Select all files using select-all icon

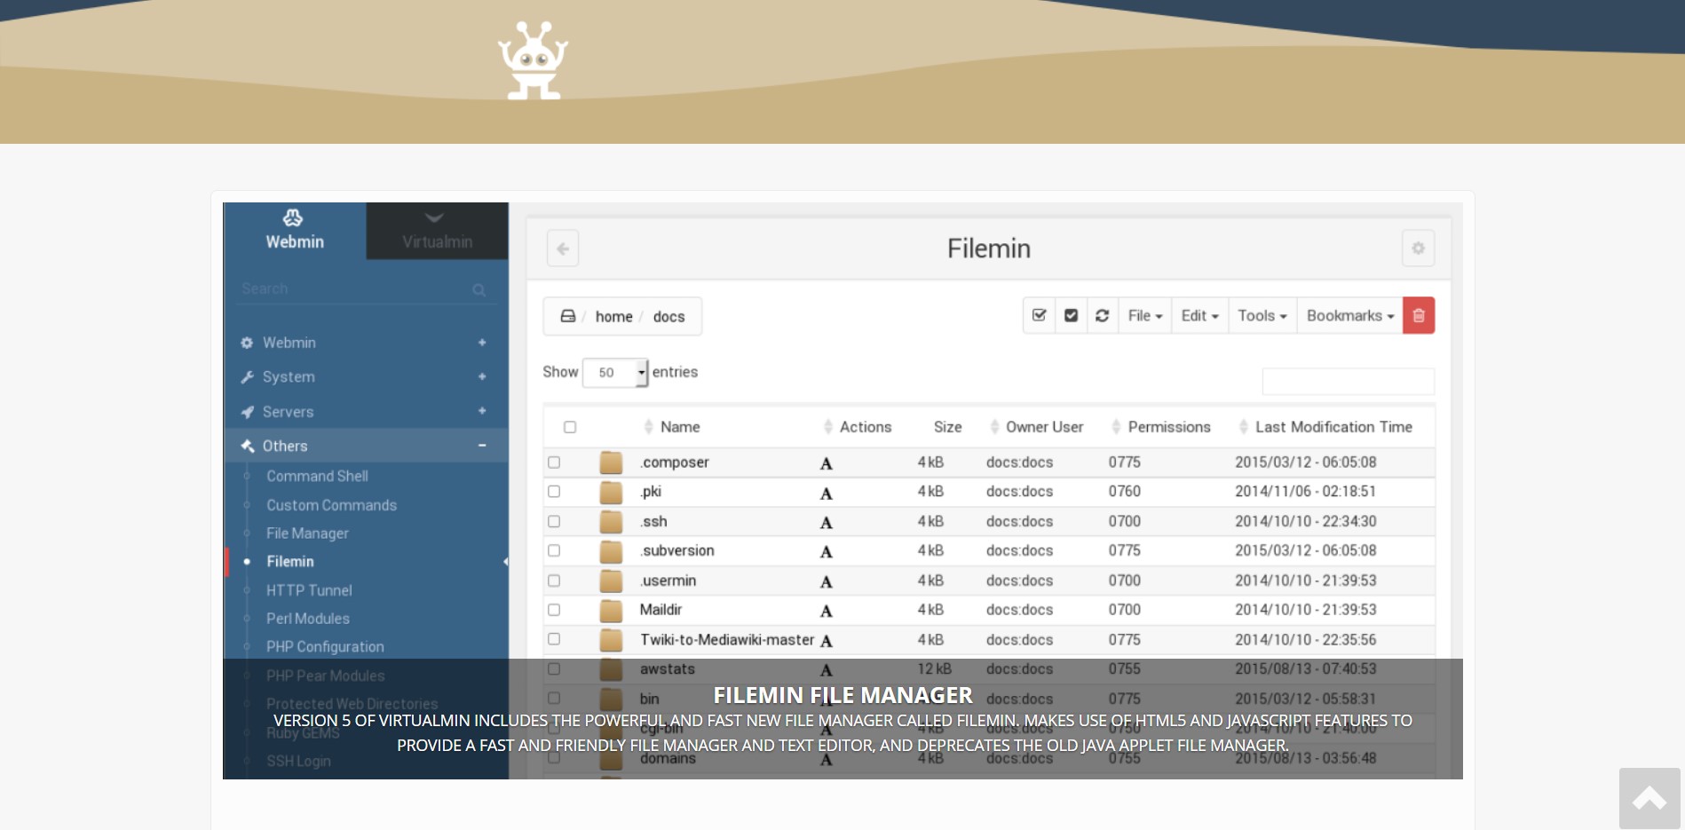coord(1038,315)
